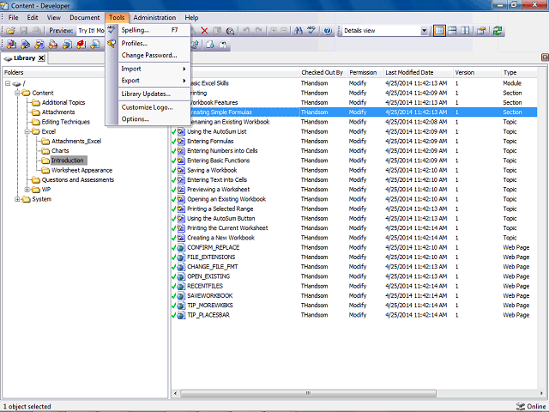
Task: Choose Profiles... from the Tools menu
Action: 154,44
